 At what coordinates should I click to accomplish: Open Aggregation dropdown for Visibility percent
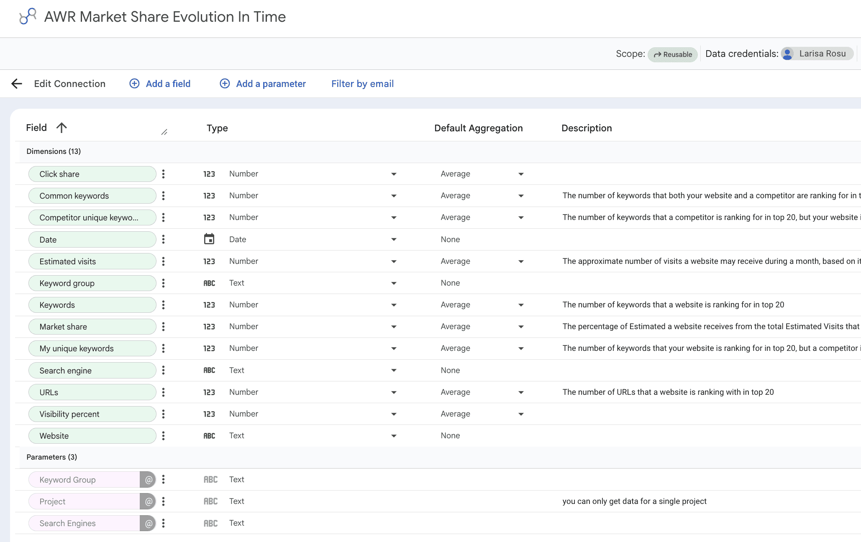pyautogui.click(x=521, y=414)
